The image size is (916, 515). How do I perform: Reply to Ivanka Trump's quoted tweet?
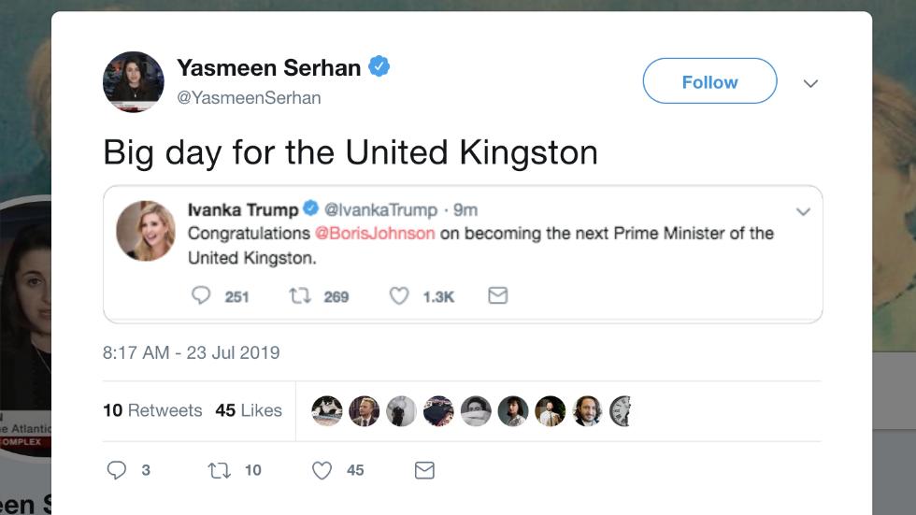pos(201,295)
